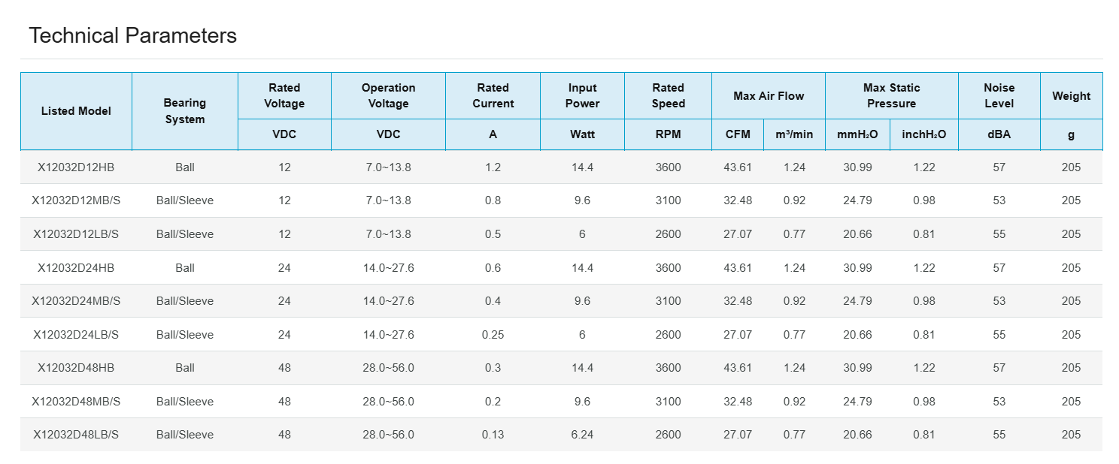1119x464 pixels.
Task: Select the 0.25 rated current cell
Action: tap(493, 335)
